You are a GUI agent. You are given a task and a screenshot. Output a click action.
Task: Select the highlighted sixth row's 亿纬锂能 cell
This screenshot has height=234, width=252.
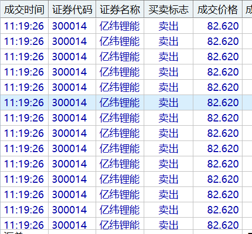(x=120, y=102)
